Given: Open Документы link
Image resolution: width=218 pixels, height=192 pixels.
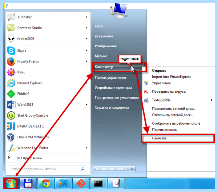Looking at the screenshot, I should [104, 36].
